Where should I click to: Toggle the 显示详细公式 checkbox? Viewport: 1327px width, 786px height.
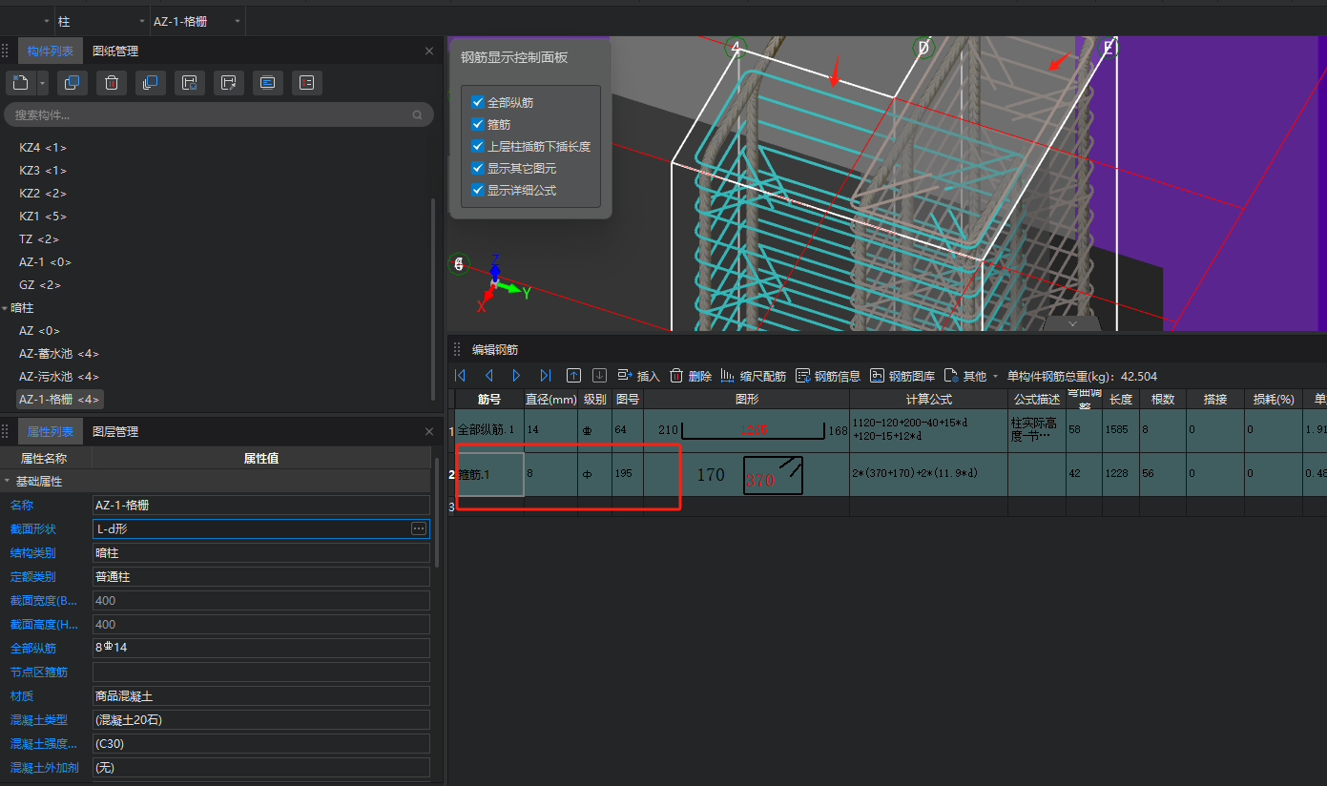(478, 190)
